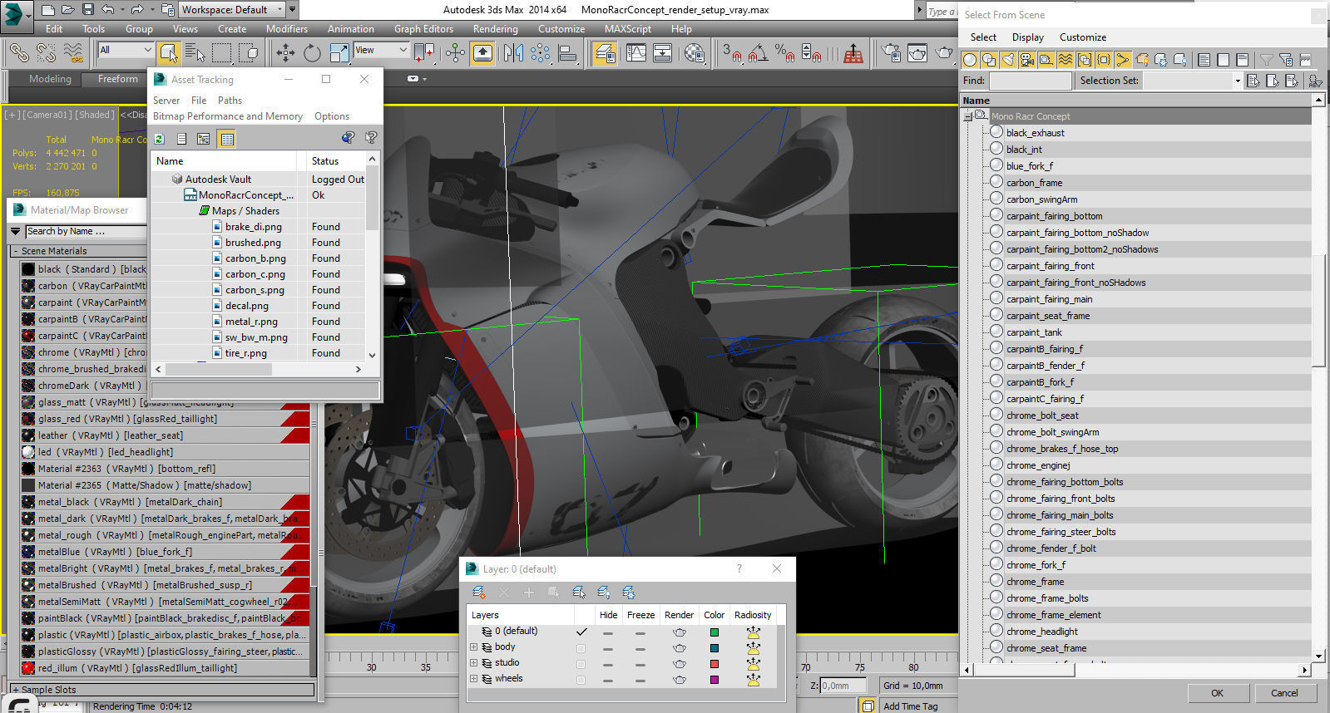Expand the body layer tree
Viewport: 1330px width, 713px height.
click(474, 647)
